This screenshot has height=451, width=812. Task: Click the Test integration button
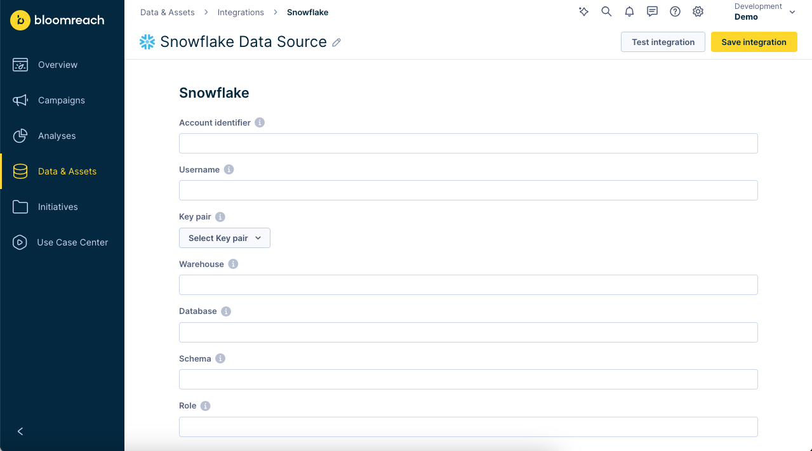tap(663, 42)
